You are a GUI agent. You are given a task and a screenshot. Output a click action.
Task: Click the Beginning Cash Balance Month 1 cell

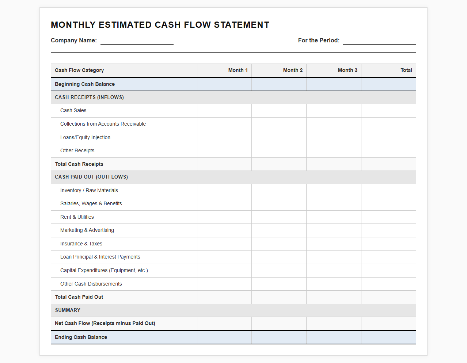(x=224, y=84)
